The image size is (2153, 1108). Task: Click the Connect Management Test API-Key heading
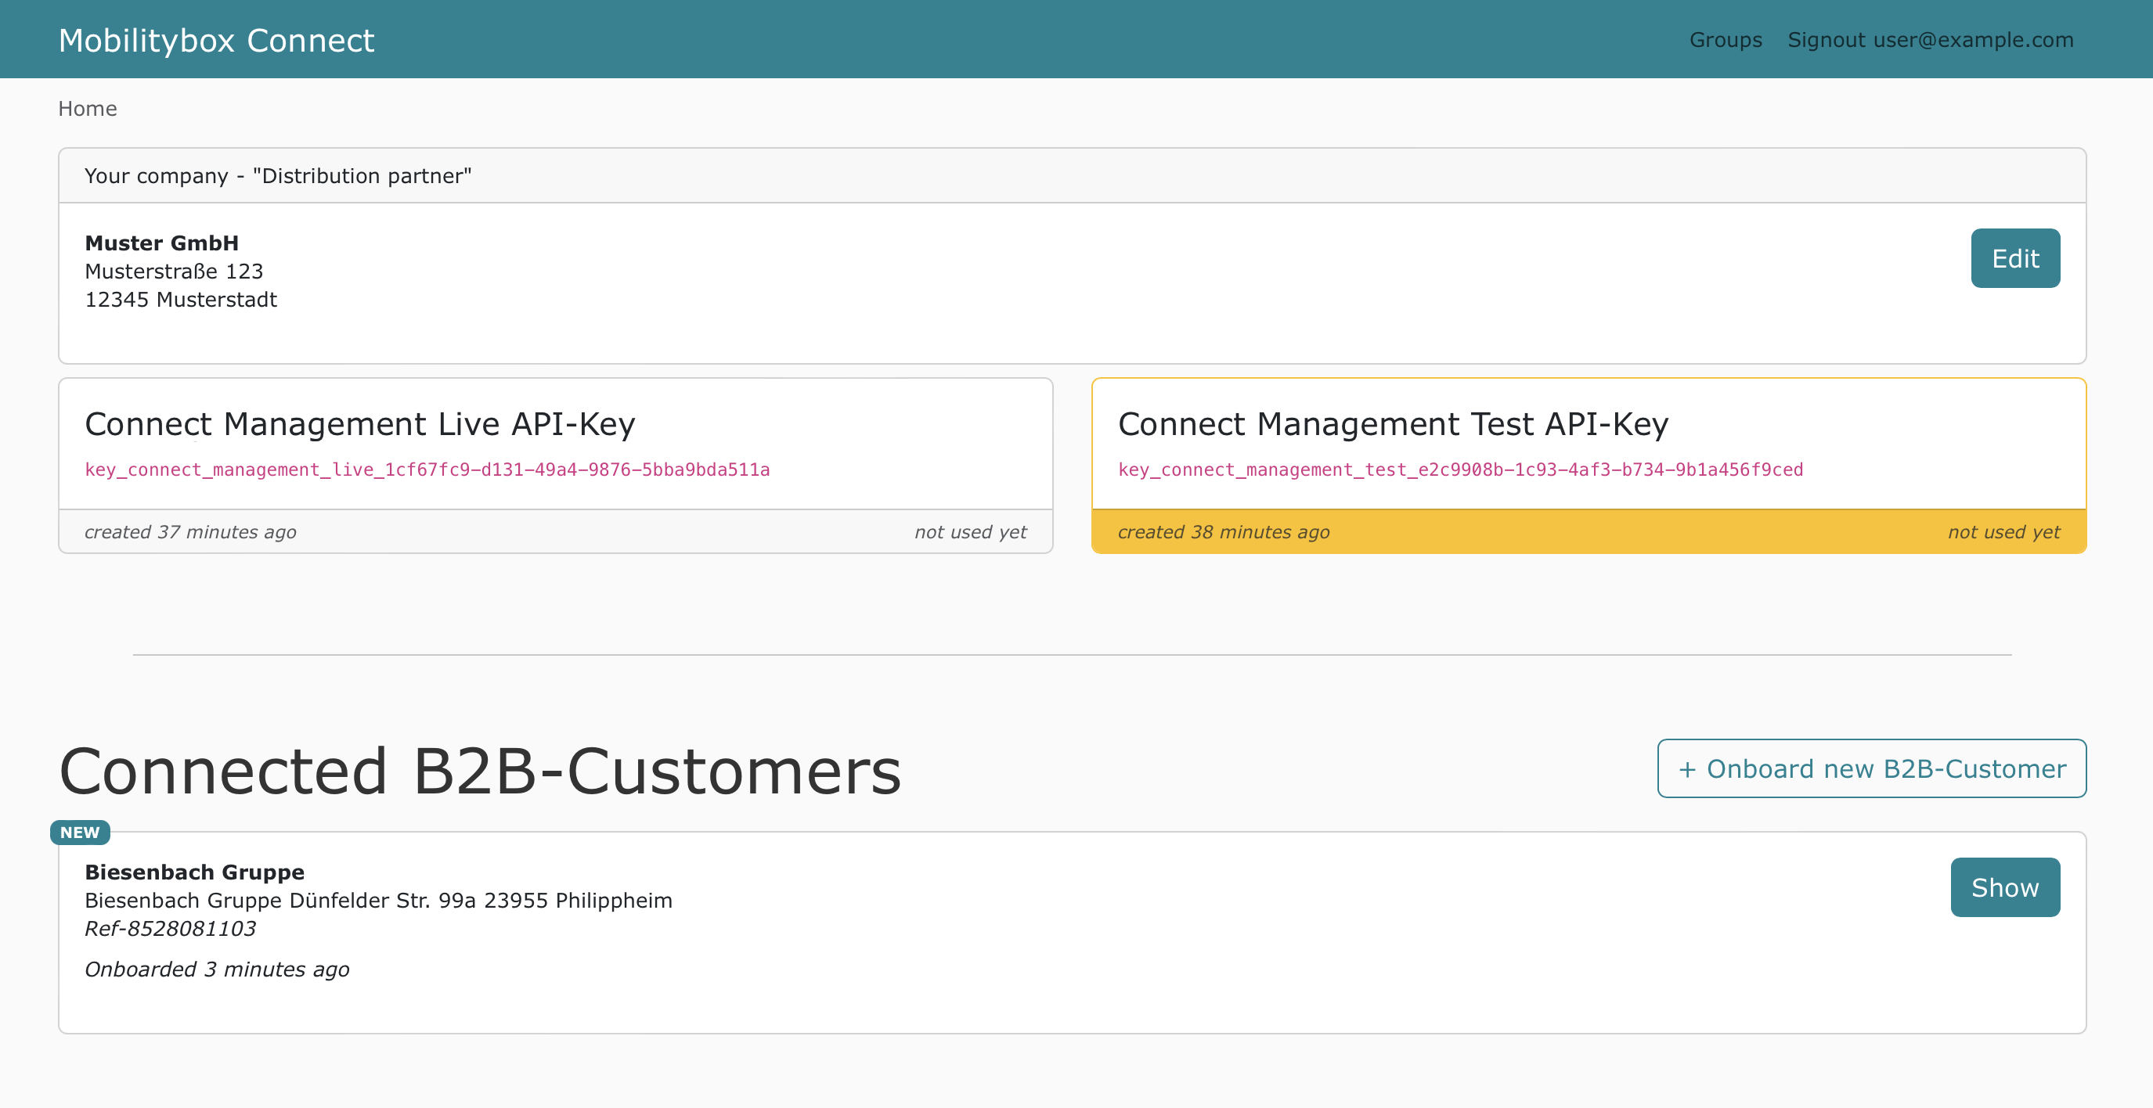pyautogui.click(x=1394, y=424)
